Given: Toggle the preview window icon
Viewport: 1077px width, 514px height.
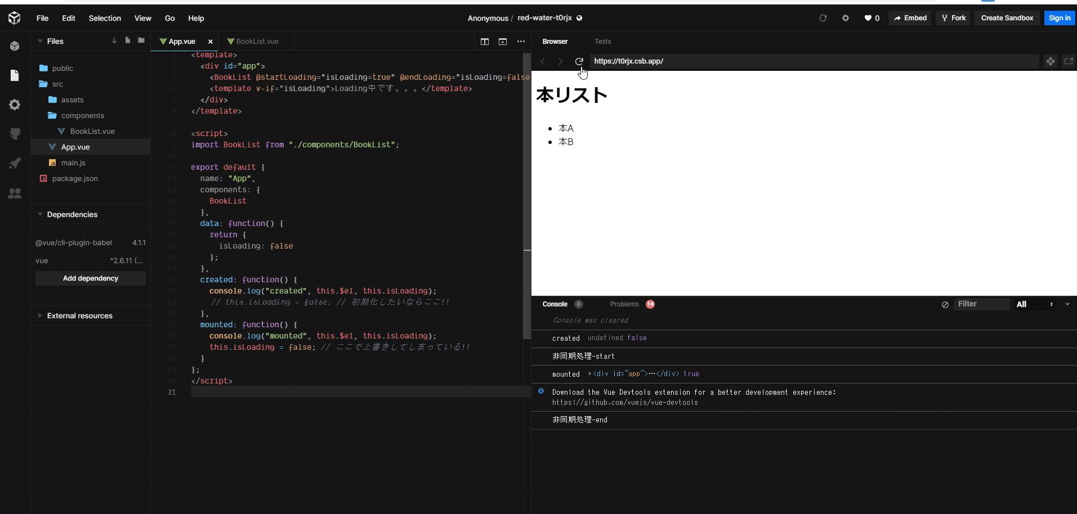Looking at the screenshot, I should click(x=503, y=42).
